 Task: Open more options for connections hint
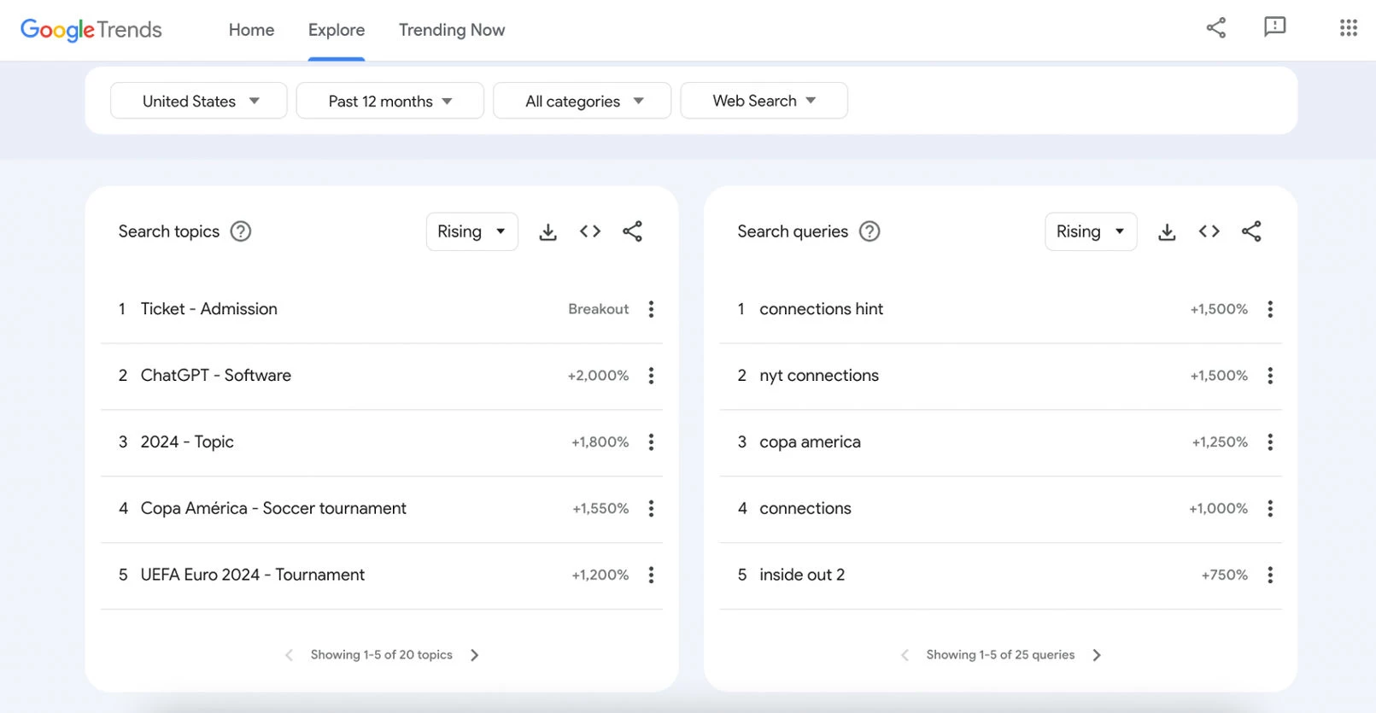click(x=1270, y=309)
